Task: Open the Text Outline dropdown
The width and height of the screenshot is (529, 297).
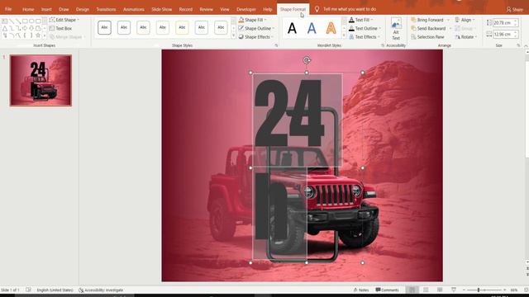Action: click(365, 28)
